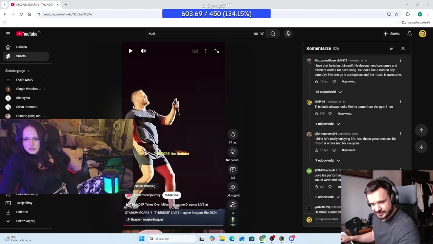The width and height of the screenshot is (433, 244).
Task: Like @Str8Shooter8's comment with 897 likes
Action: 316,187
